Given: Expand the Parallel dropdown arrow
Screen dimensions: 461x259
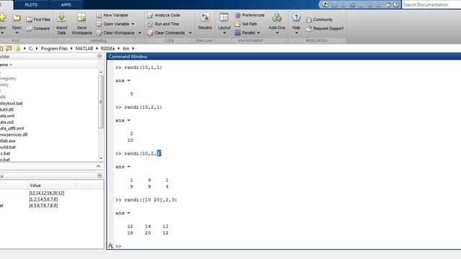Looking at the screenshot, I should point(259,33).
